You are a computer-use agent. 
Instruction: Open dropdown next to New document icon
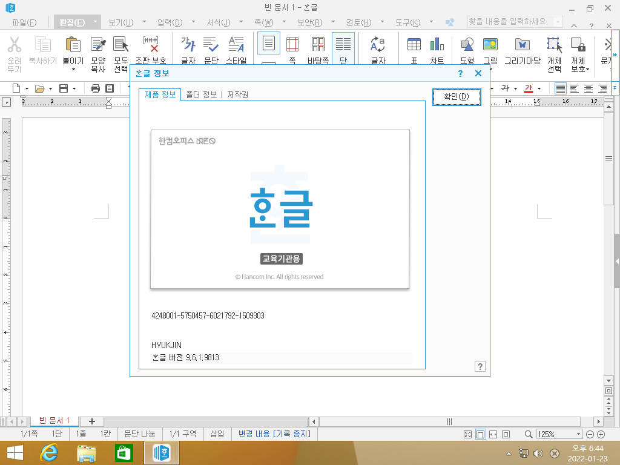[27, 88]
